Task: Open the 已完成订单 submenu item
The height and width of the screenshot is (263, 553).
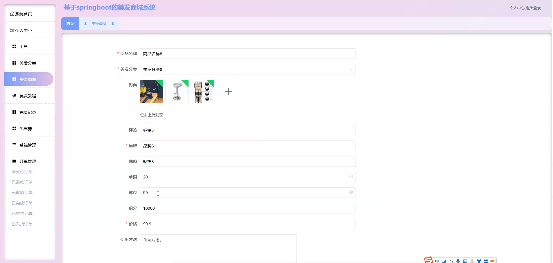Action: (x=22, y=203)
